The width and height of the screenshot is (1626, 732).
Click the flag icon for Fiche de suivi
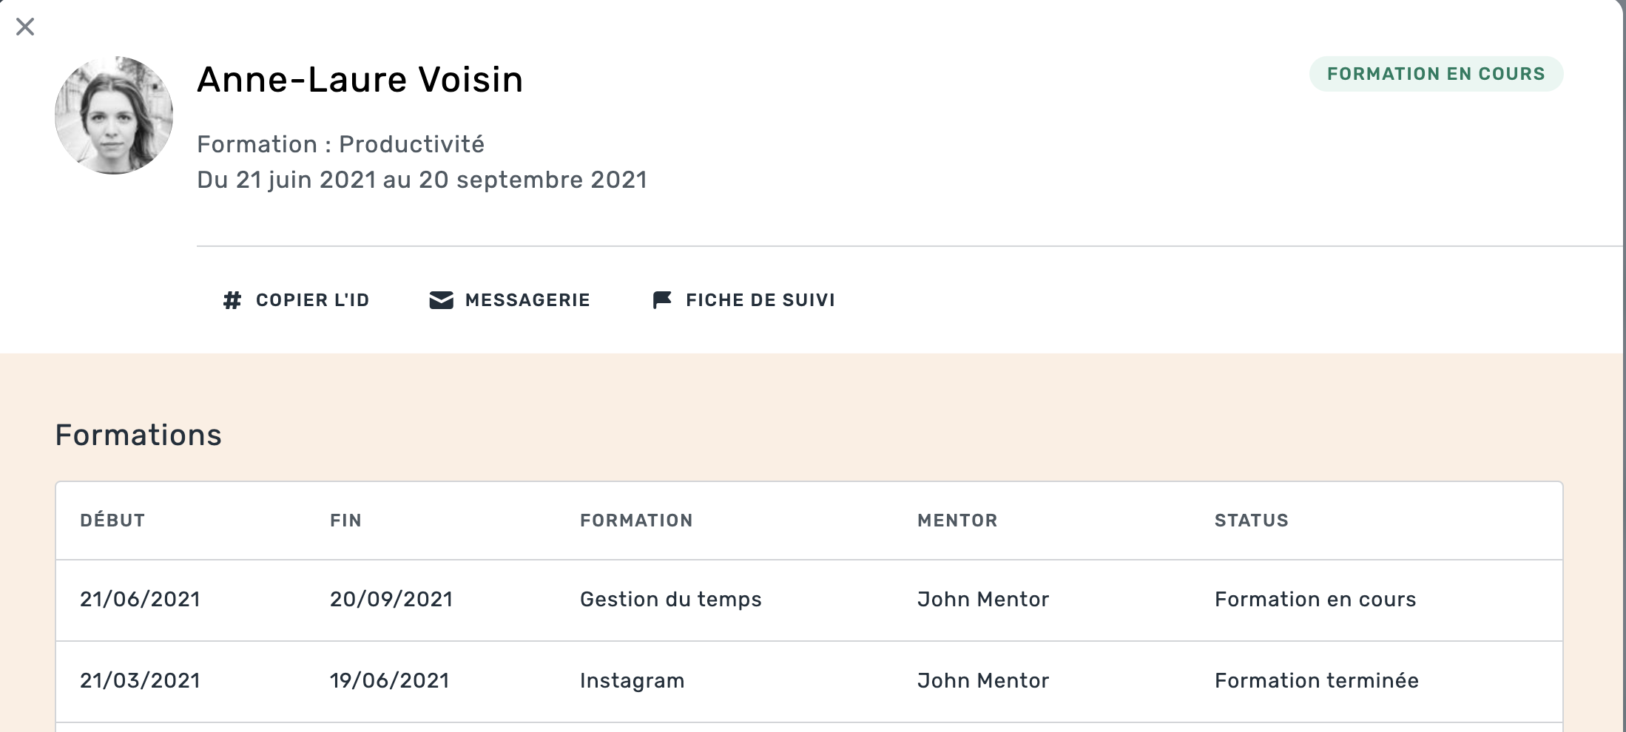point(662,299)
